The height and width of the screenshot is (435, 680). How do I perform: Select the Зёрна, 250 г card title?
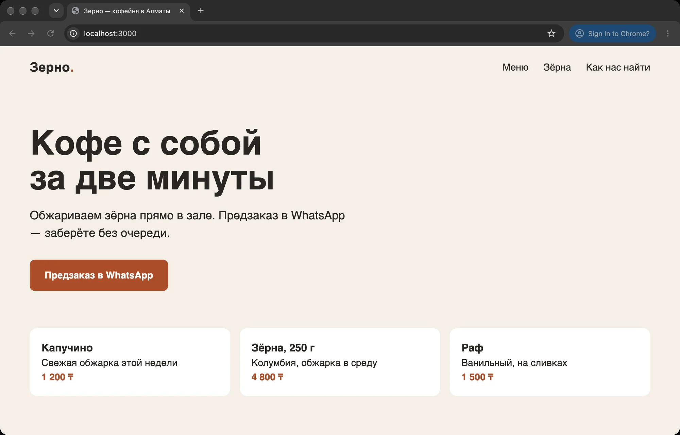283,348
